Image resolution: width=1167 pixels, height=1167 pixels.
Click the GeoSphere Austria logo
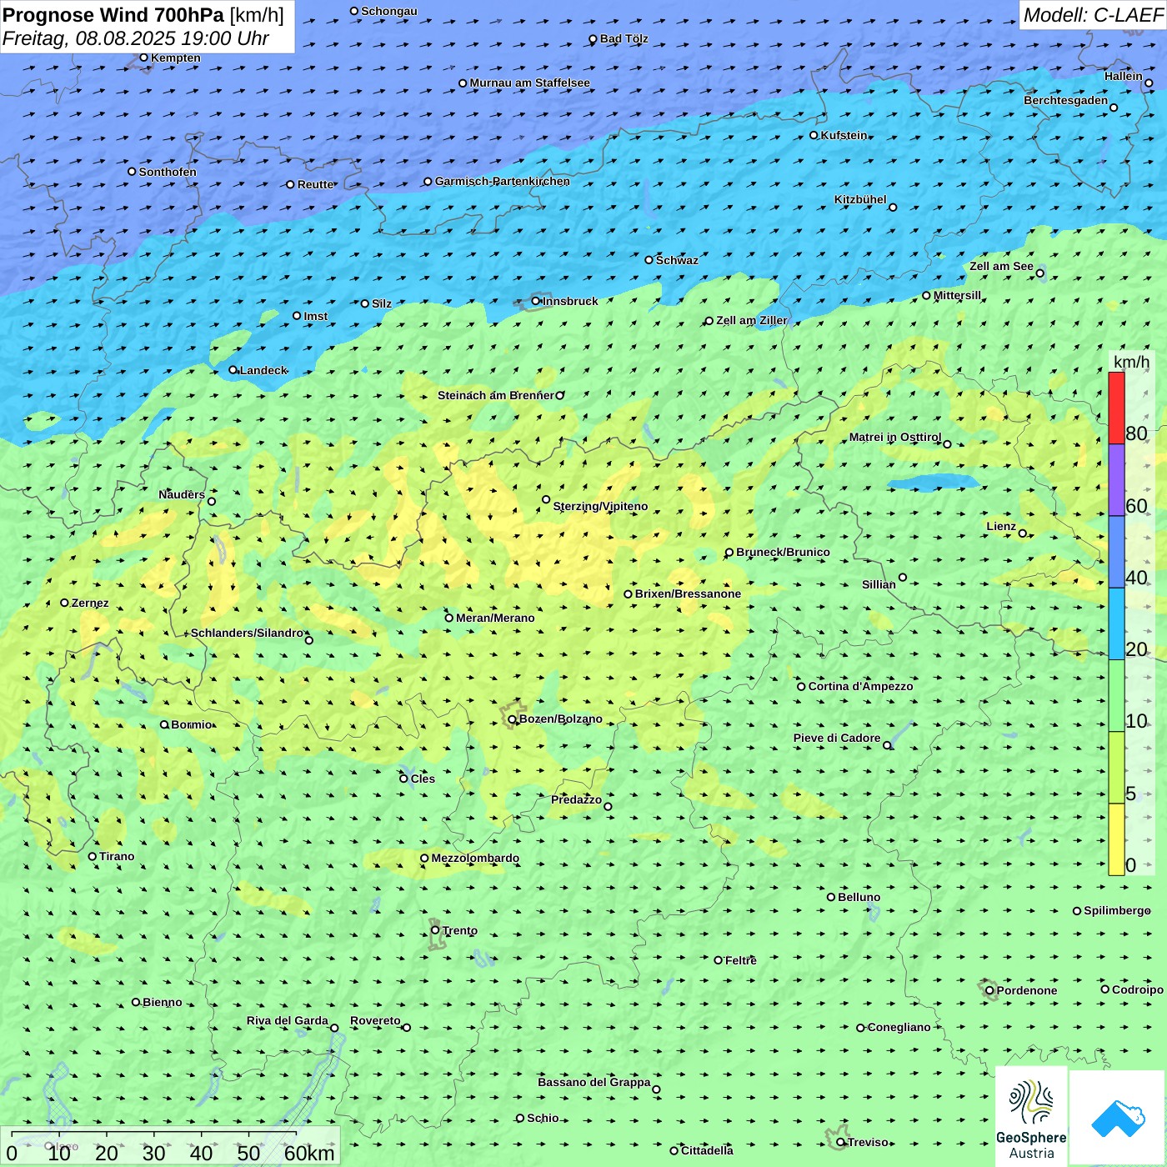click(1031, 1117)
